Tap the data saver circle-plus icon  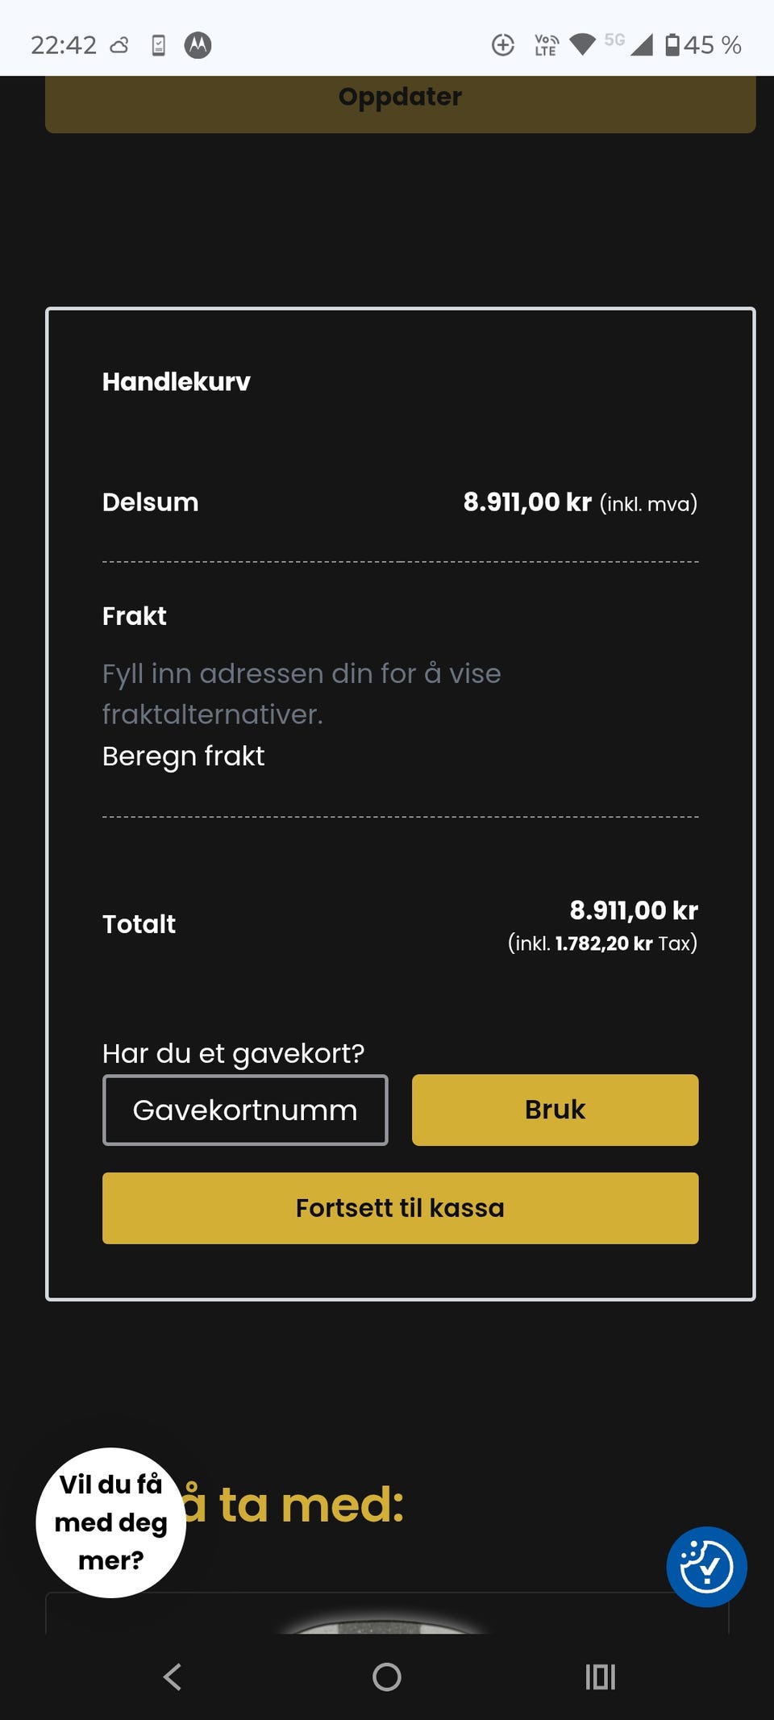(x=503, y=45)
